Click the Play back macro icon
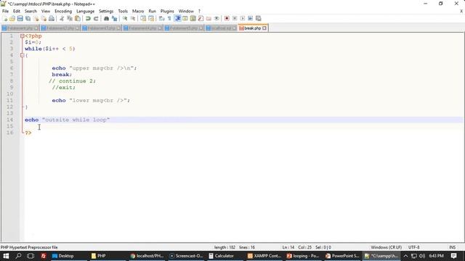The height and width of the screenshot is (261, 465). tap(242, 18)
